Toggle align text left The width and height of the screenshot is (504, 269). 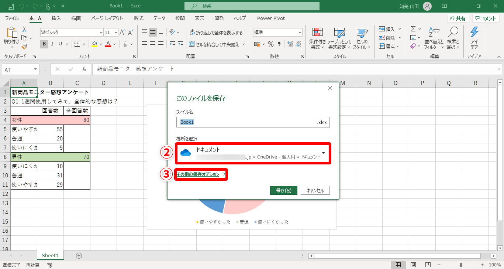(145, 44)
